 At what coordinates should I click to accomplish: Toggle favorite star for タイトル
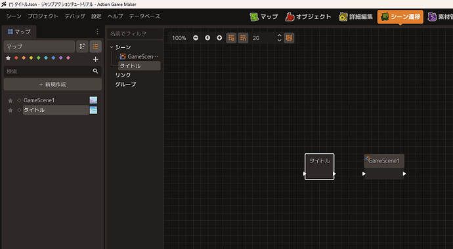11,110
